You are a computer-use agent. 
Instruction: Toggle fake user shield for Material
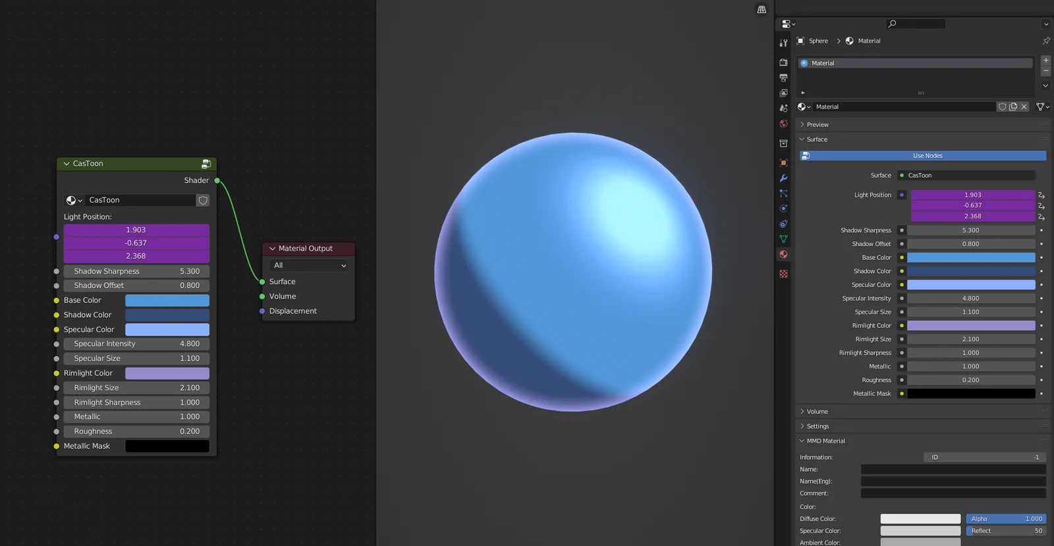pyautogui.click(x=1002, y=107)
